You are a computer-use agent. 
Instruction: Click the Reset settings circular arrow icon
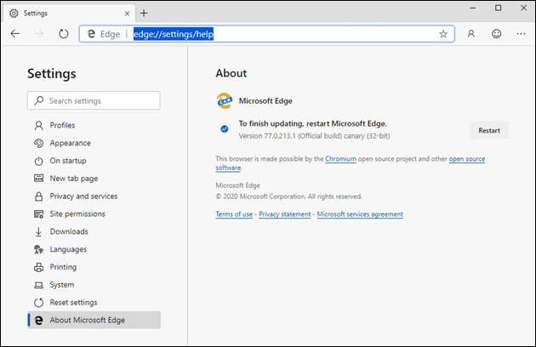coord(38,303)
